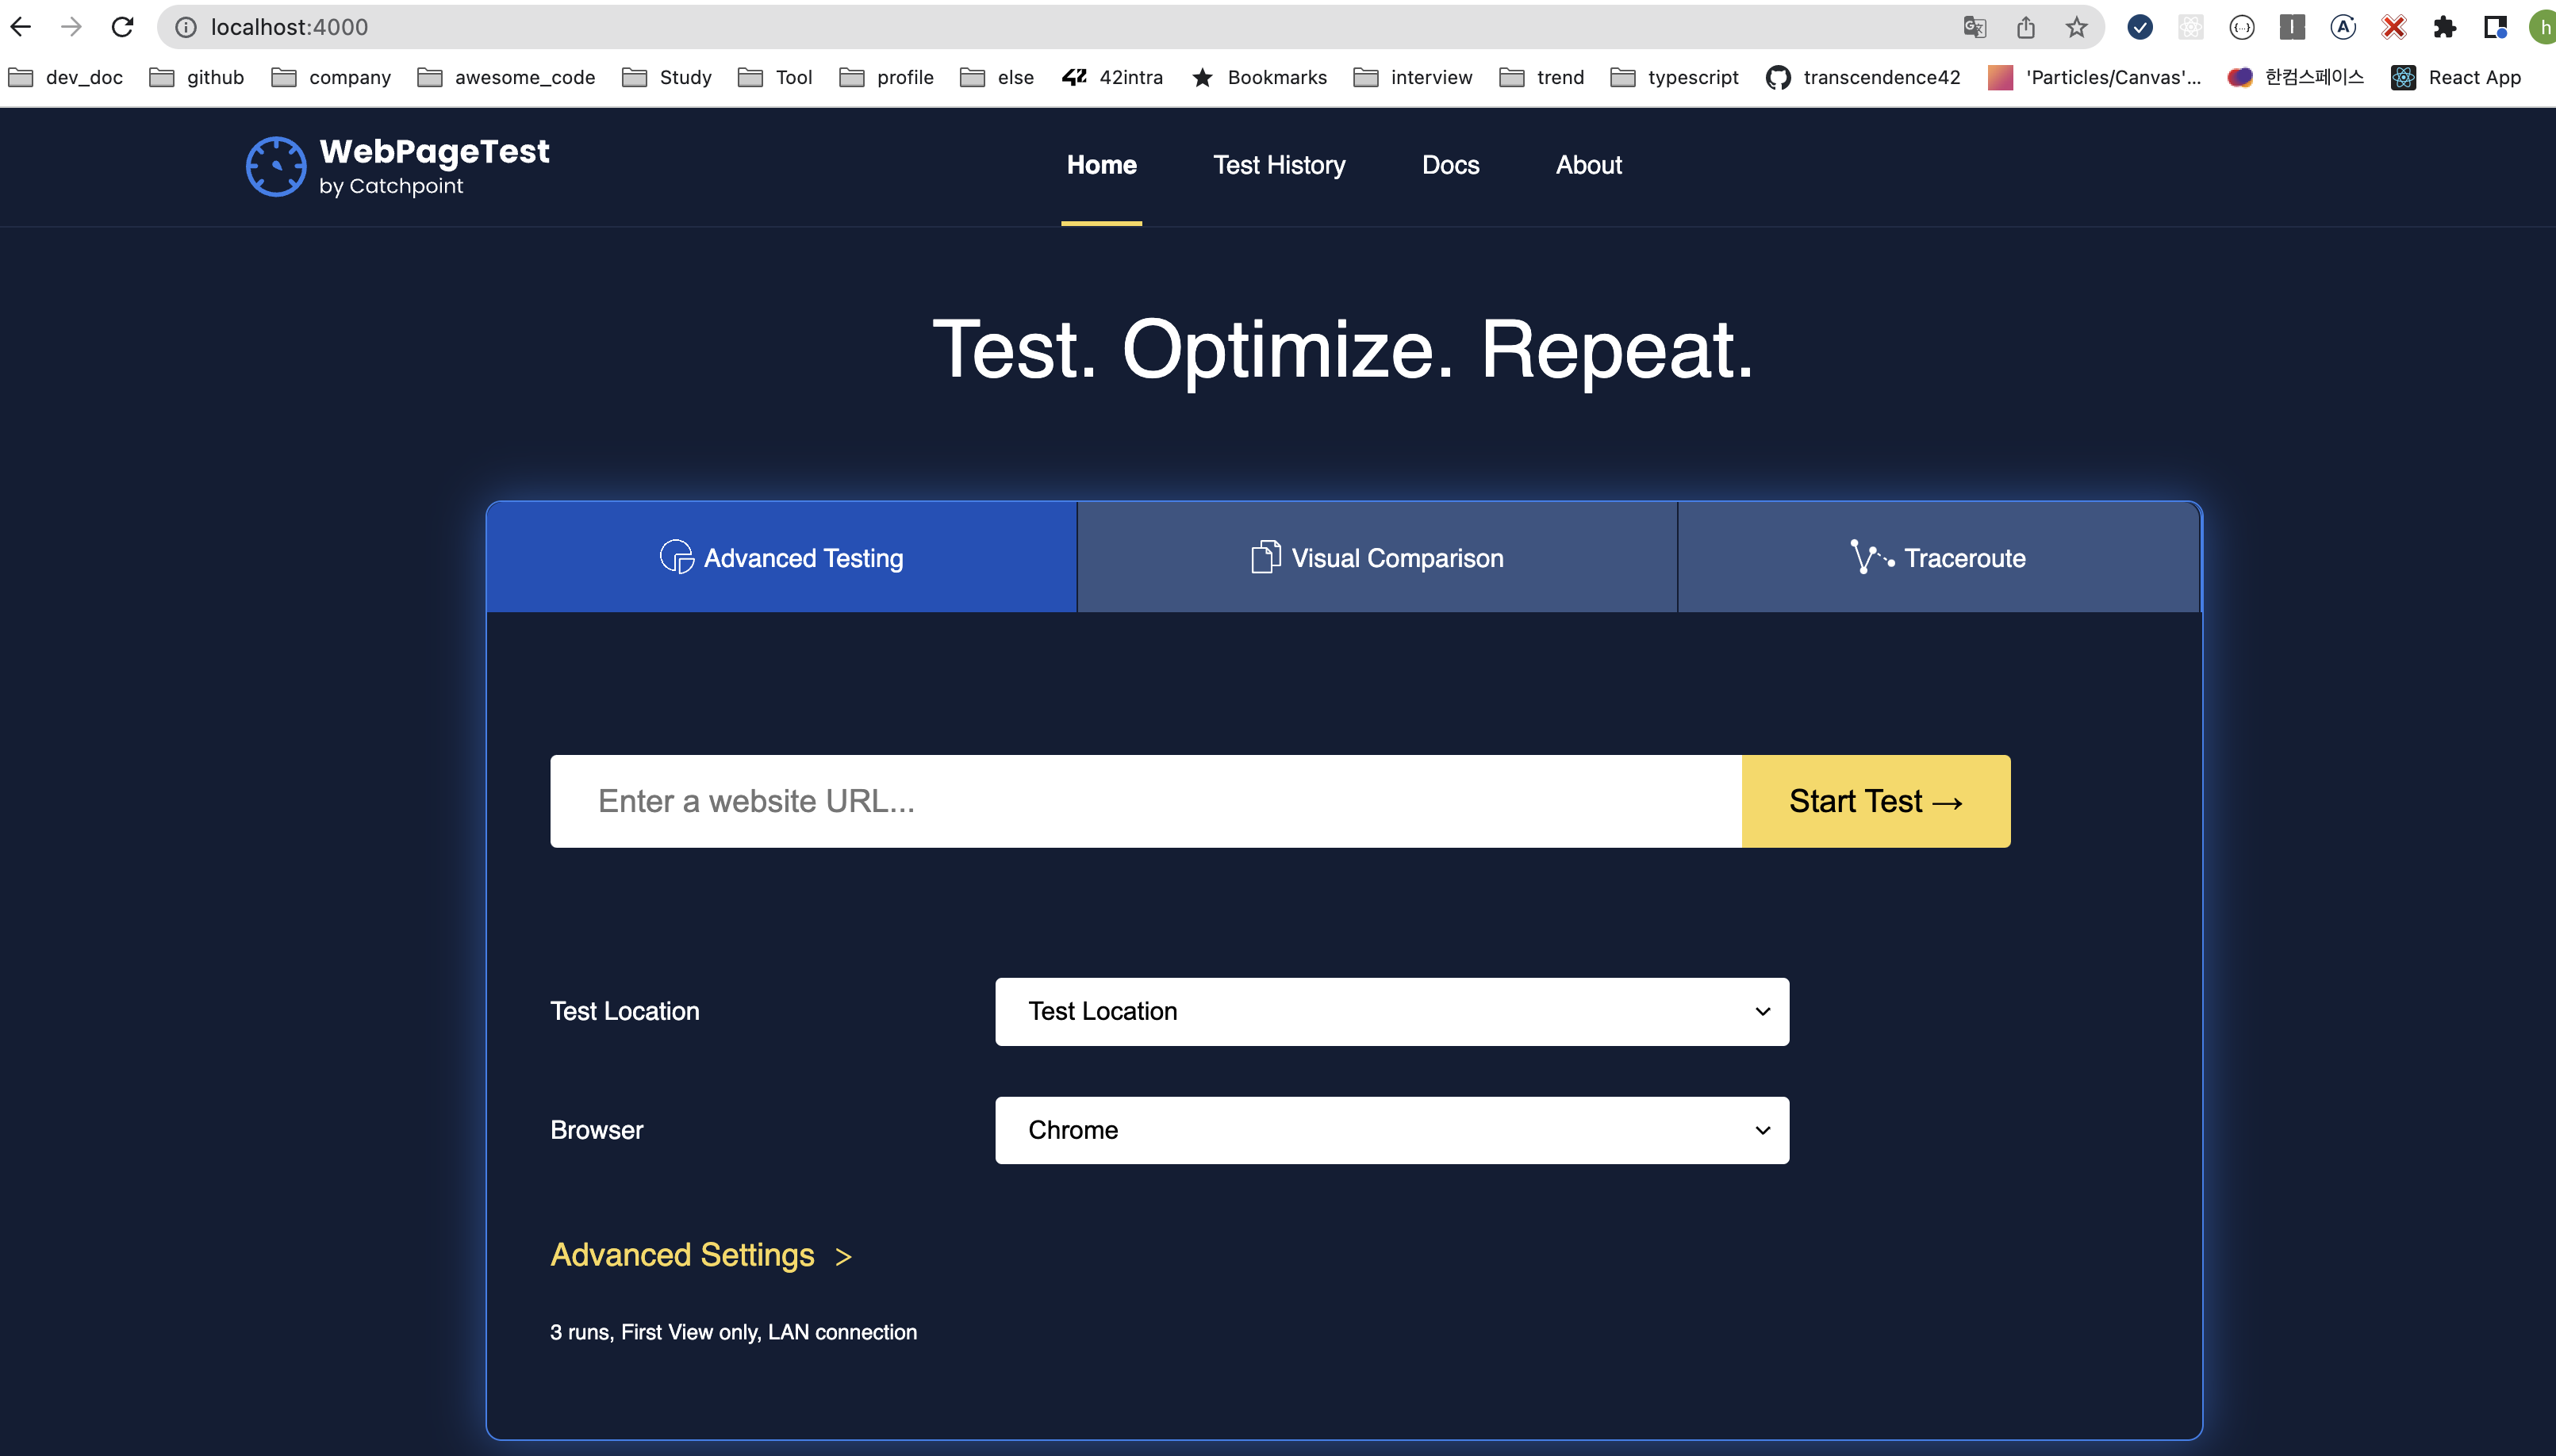Click the WebPageTest gauge logo icon
2556x1456 pixels.
click(276, 166)
